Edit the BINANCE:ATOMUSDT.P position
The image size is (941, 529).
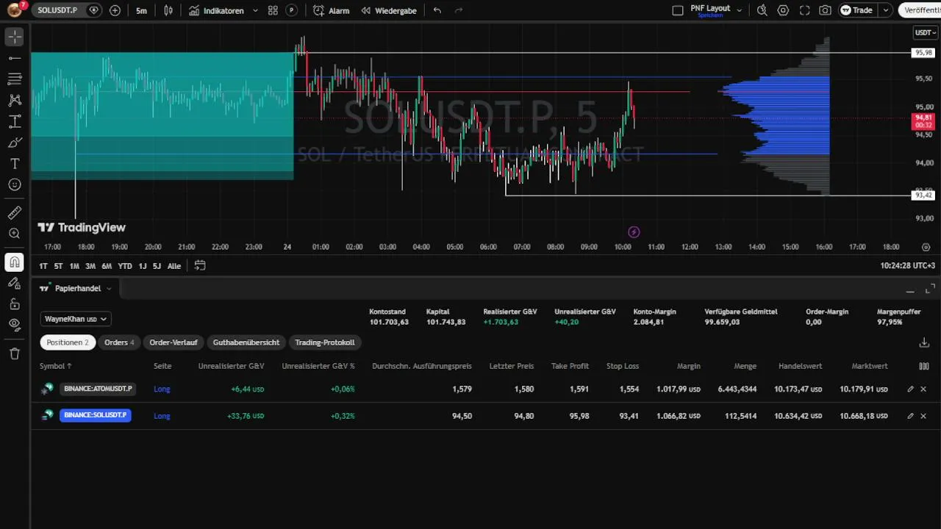point(910,389)
